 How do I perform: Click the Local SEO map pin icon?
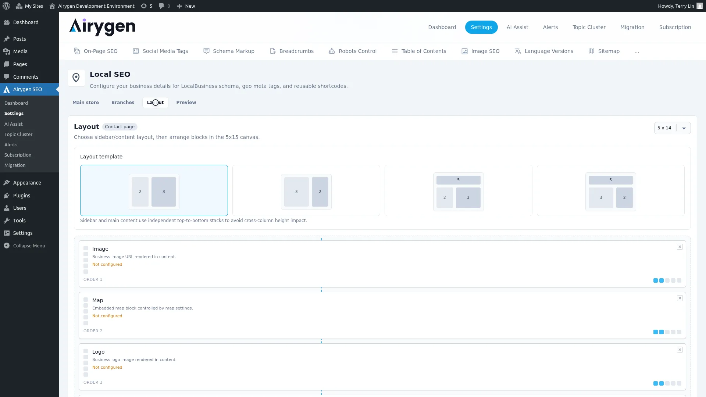(76, 78)
